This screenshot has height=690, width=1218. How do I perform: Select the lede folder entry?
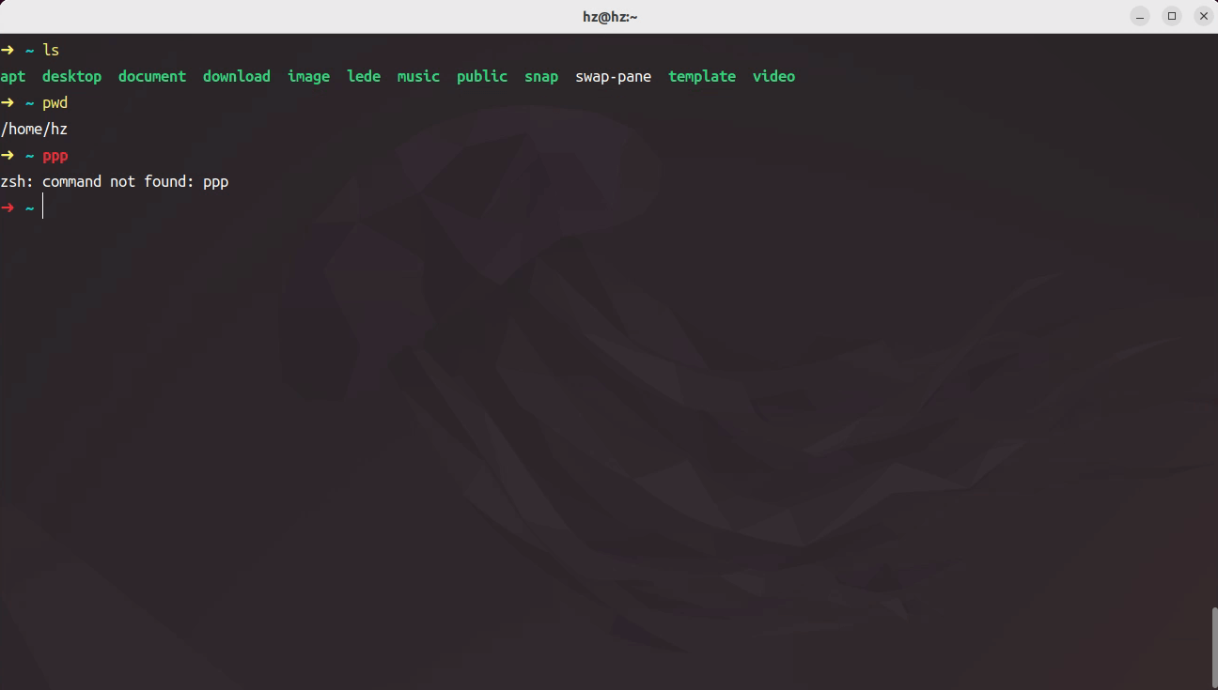(x=364, y=76)
